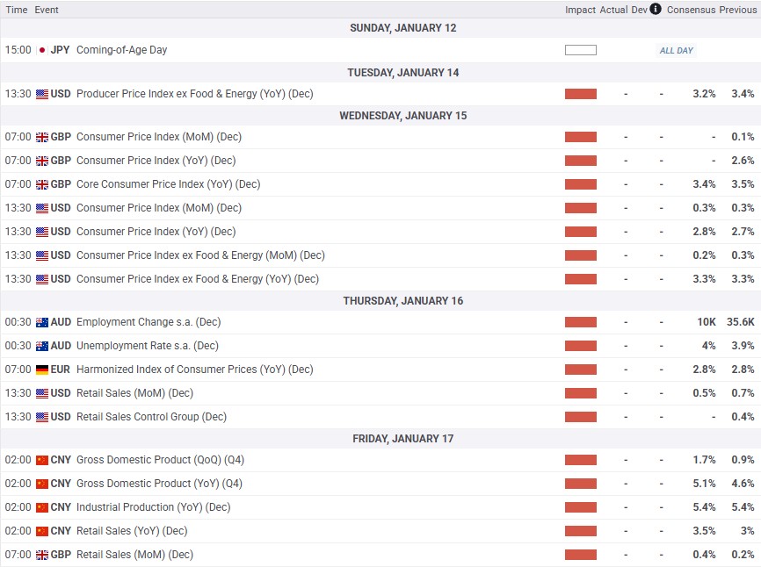Click the ALL DAY label on JPY row
This screenshot has height=567, width=761.
pyautogui.click(x=676, y=51)
